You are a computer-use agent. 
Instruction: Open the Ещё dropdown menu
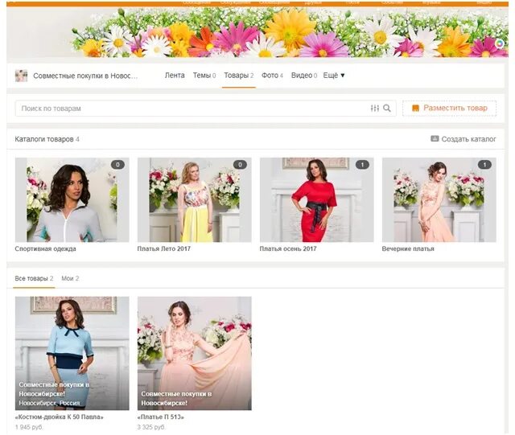pyautogui.click(x=334, y=76)
